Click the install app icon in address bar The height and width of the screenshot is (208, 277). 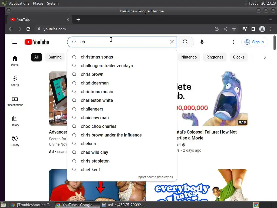(217, 29)
